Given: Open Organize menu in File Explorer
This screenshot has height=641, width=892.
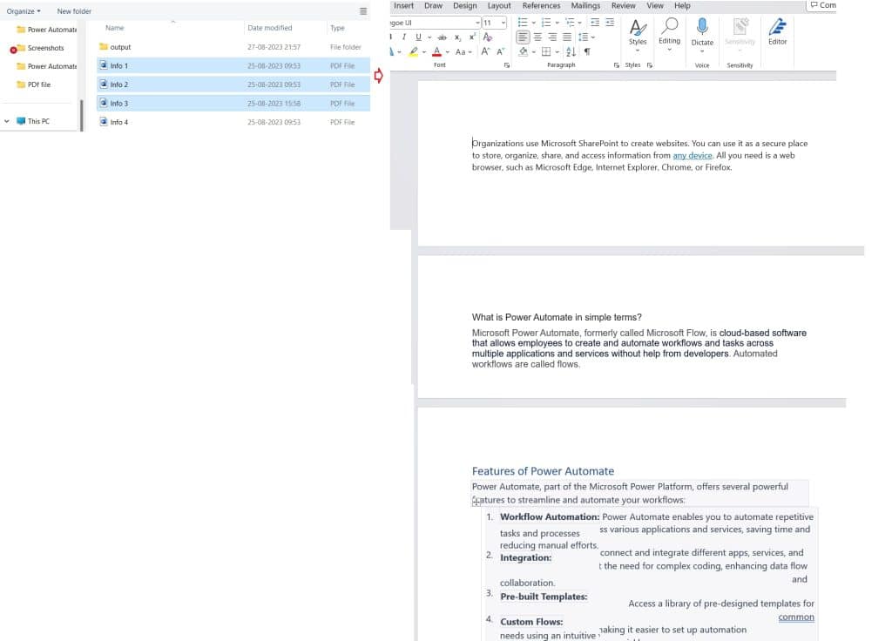Looking at the screenshot, I should point(24,11).
